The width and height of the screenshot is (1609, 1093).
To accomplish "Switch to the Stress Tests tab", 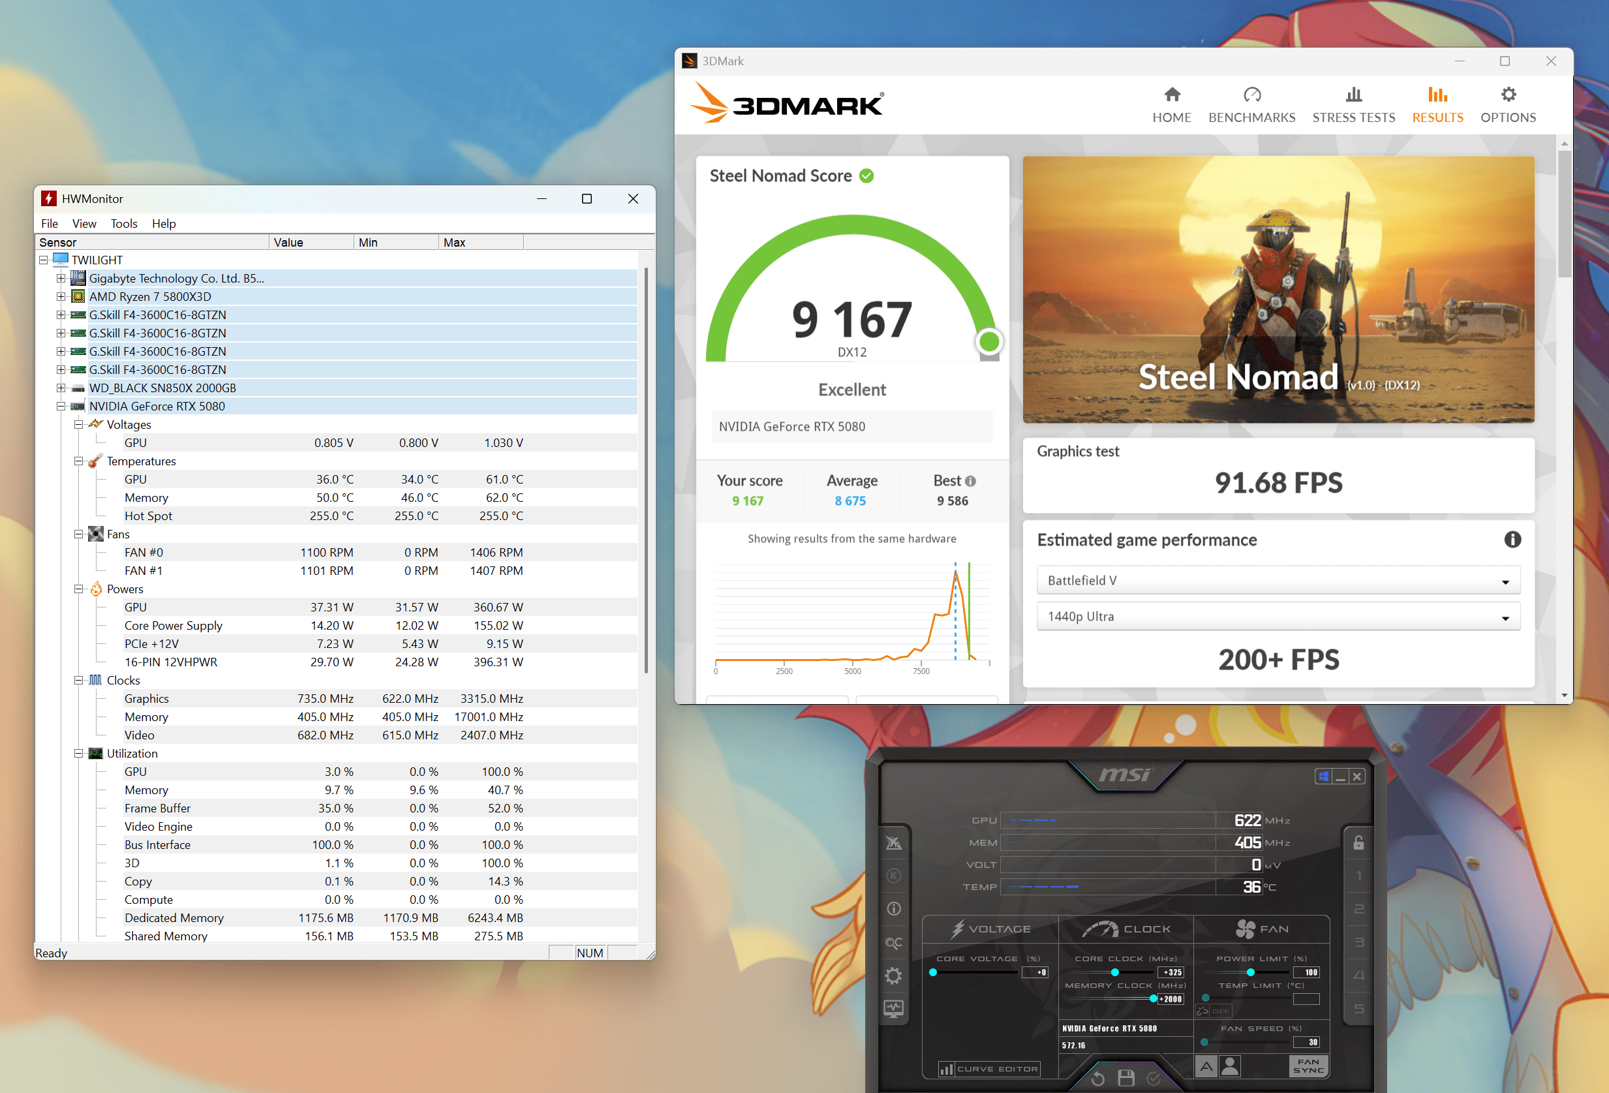I will (1353, 104).
